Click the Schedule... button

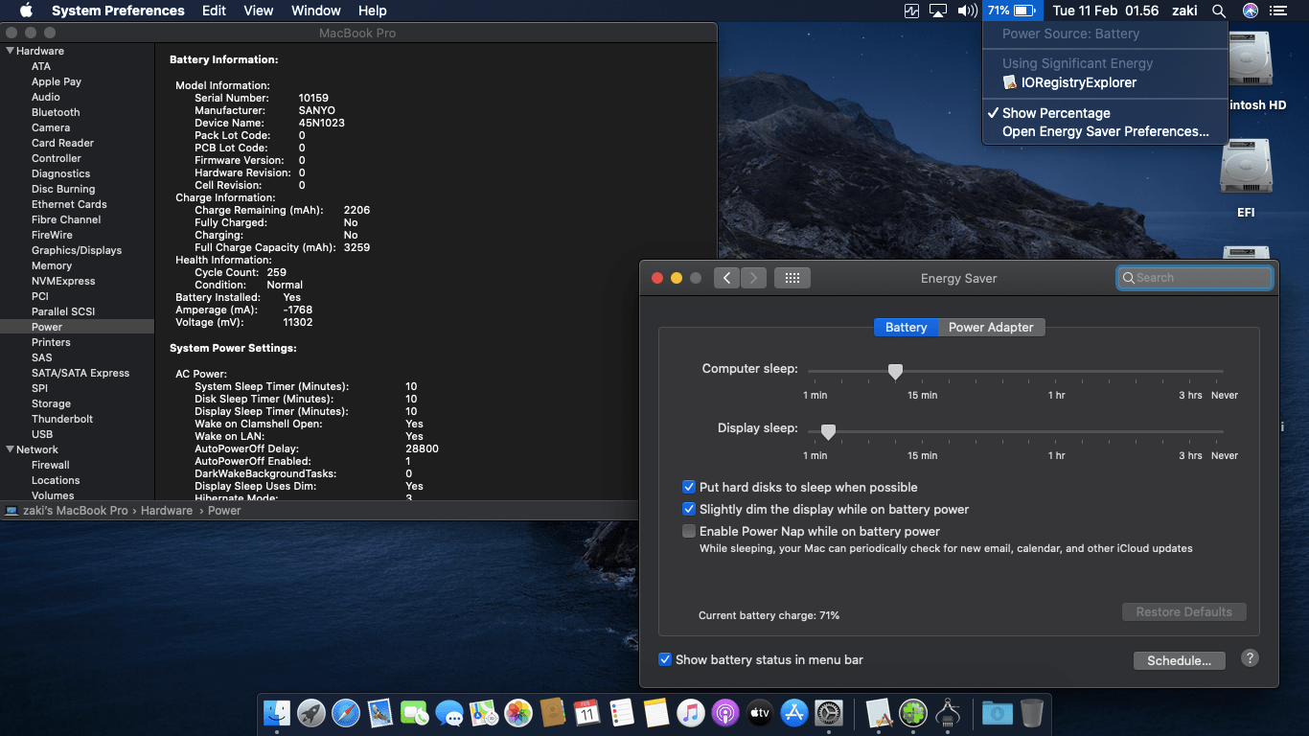[1179, 660]
